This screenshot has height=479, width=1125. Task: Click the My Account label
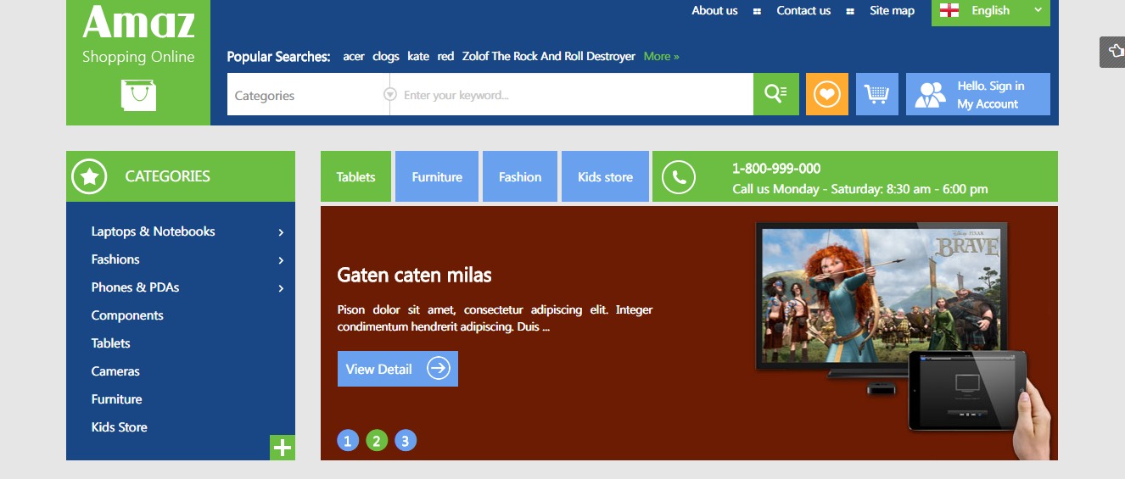click(x=988, y=103)
